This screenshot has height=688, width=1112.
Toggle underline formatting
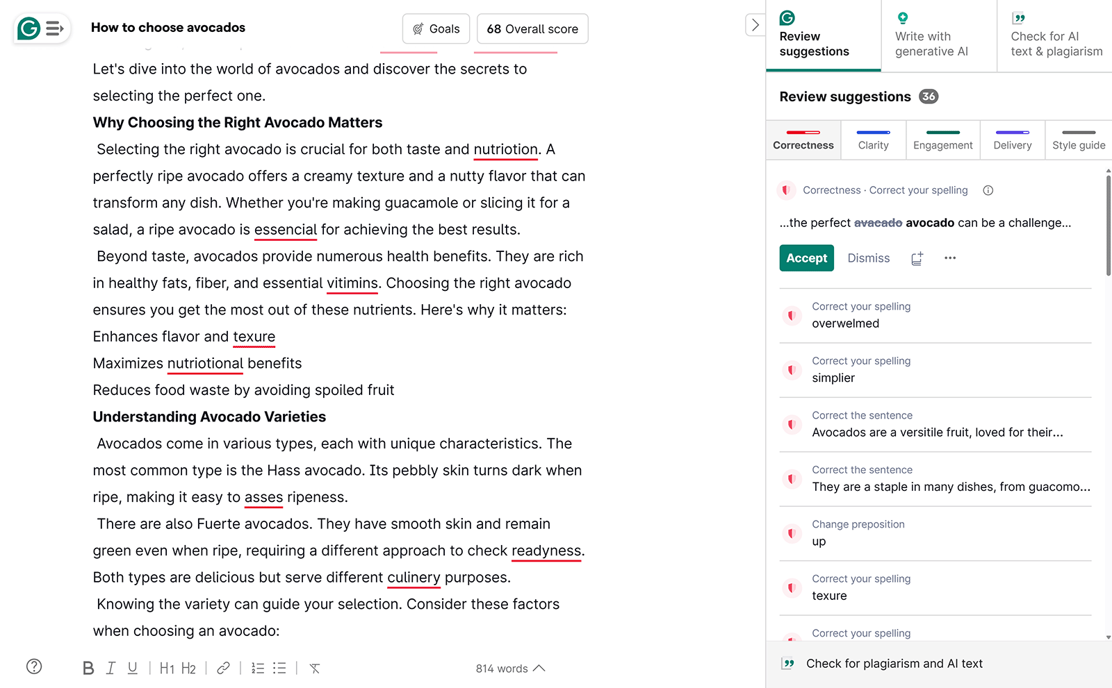pos(132,668)
